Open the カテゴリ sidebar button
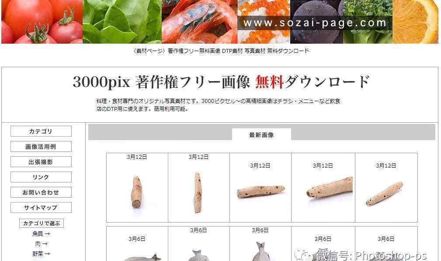 pos(41,131)
